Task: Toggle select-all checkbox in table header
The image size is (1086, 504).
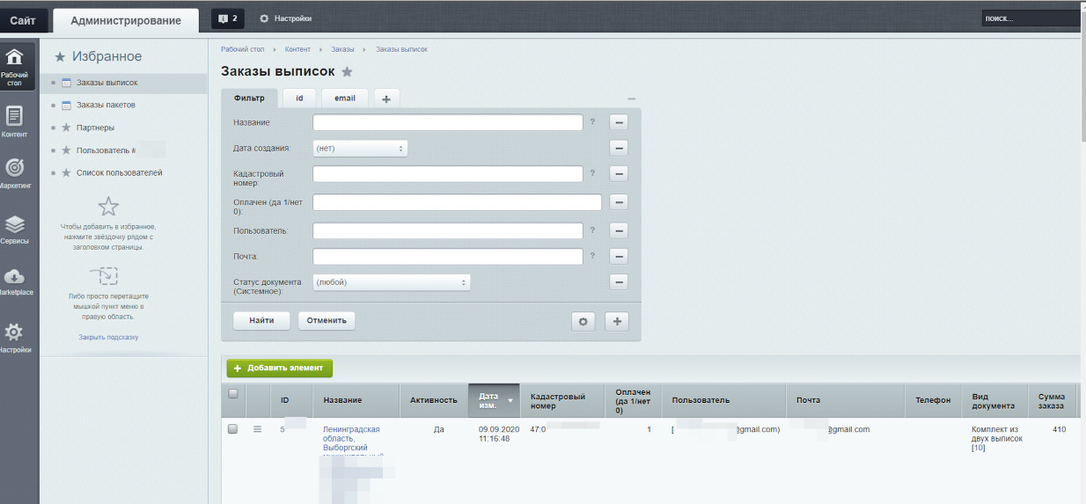Action: coord(233,394)
